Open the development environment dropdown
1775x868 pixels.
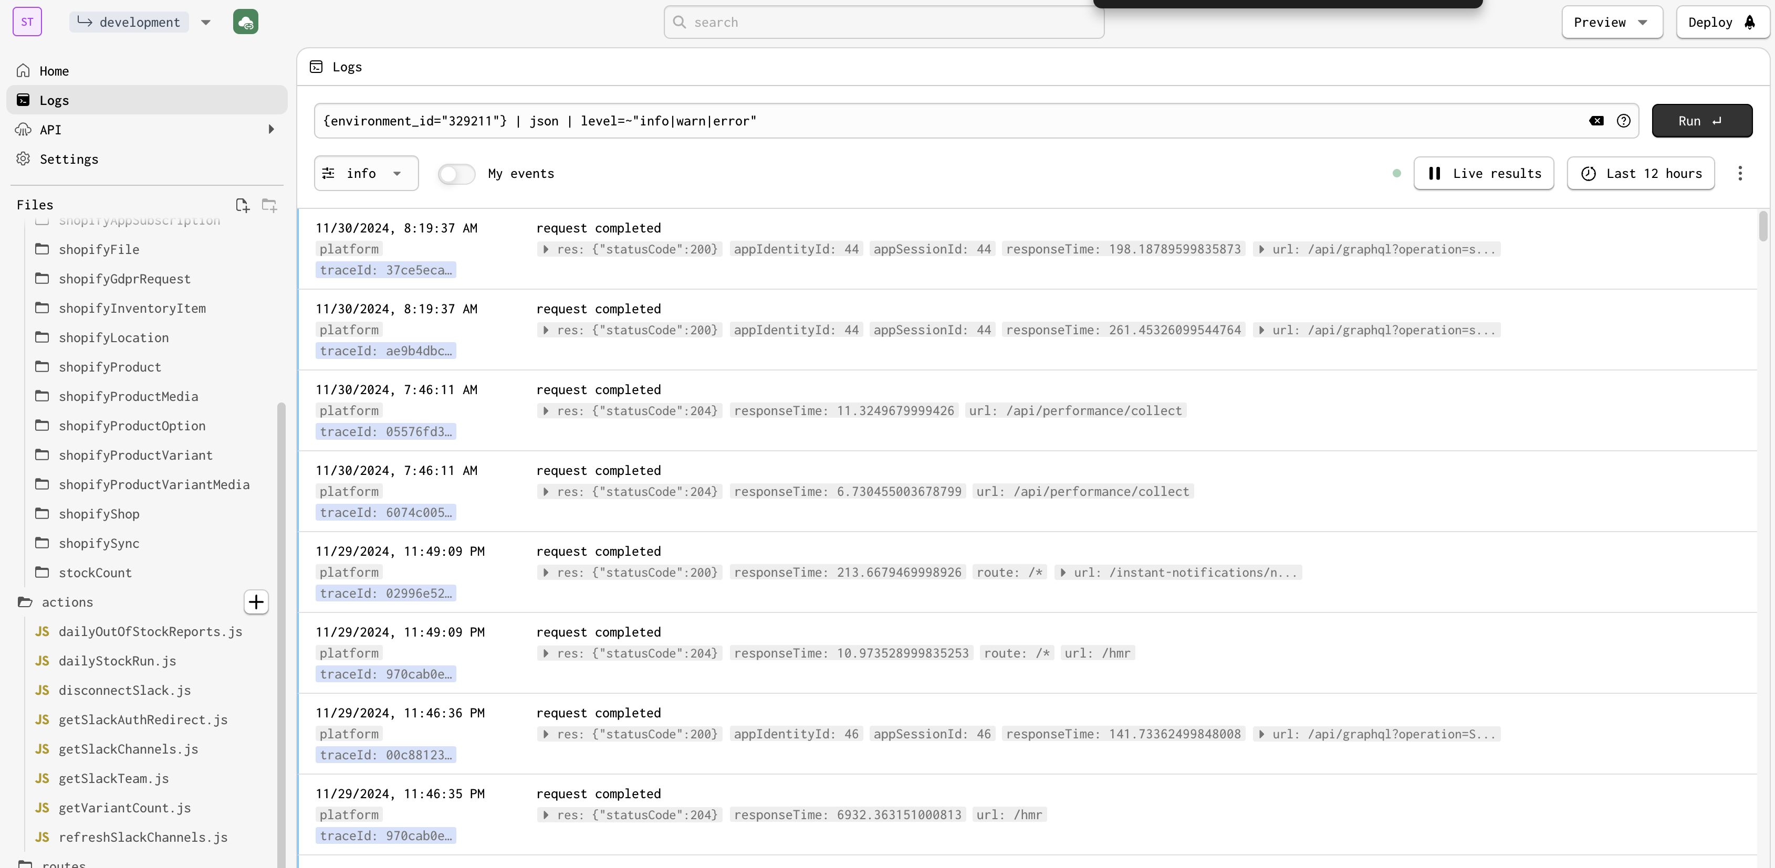205,22
